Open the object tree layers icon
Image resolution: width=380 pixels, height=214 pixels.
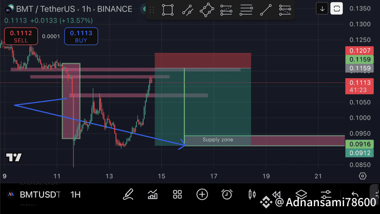click(x=301, y=194)
